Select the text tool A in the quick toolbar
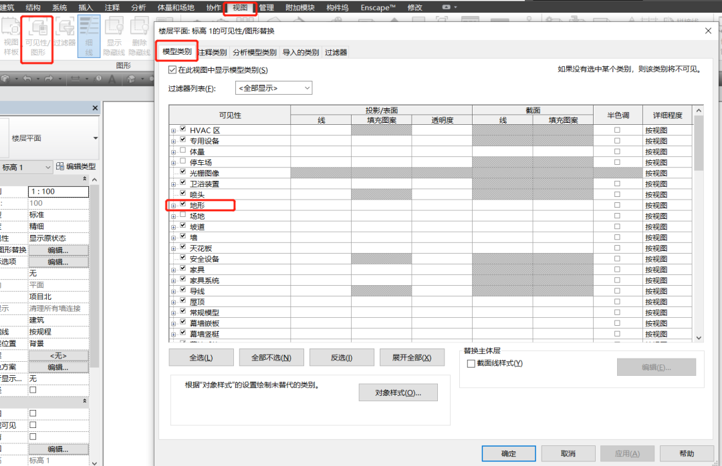Image resolution: width=722 pixels, height=466 pixels. [112, 79]
